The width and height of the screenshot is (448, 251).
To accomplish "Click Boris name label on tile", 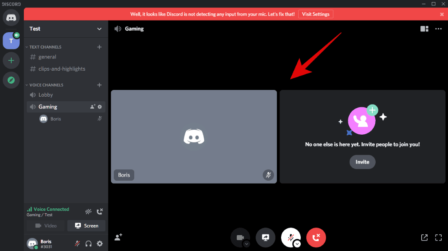I will 124,175.
